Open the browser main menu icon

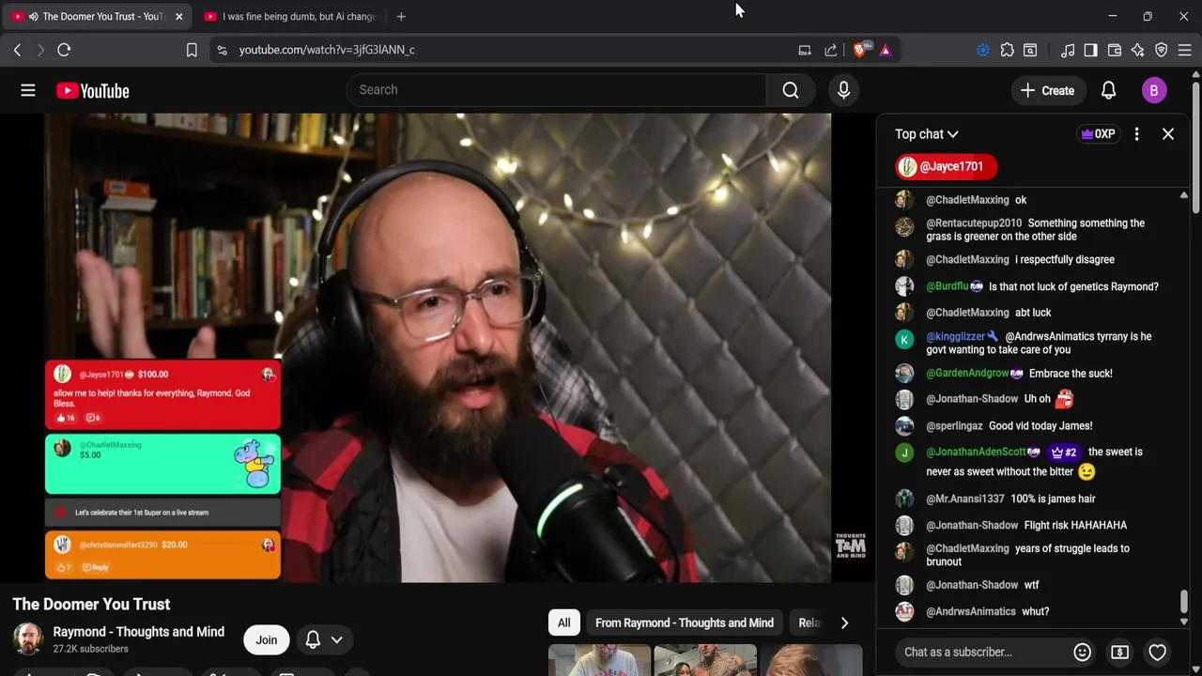pos(1184,50)
